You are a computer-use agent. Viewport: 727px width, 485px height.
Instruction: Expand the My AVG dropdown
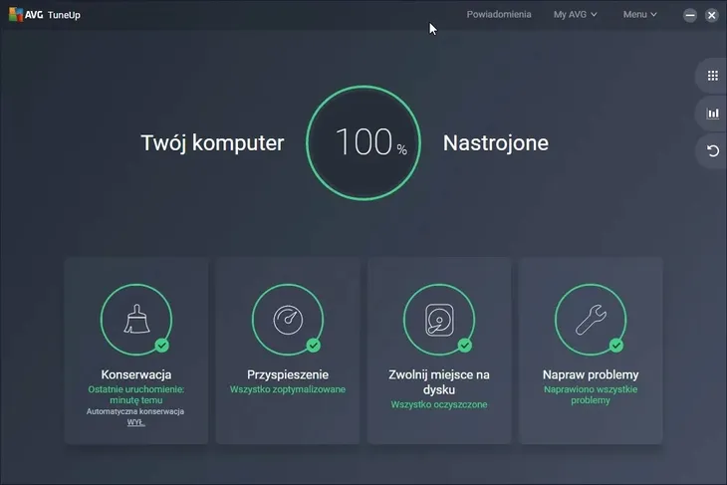click(x=575, y=14)
